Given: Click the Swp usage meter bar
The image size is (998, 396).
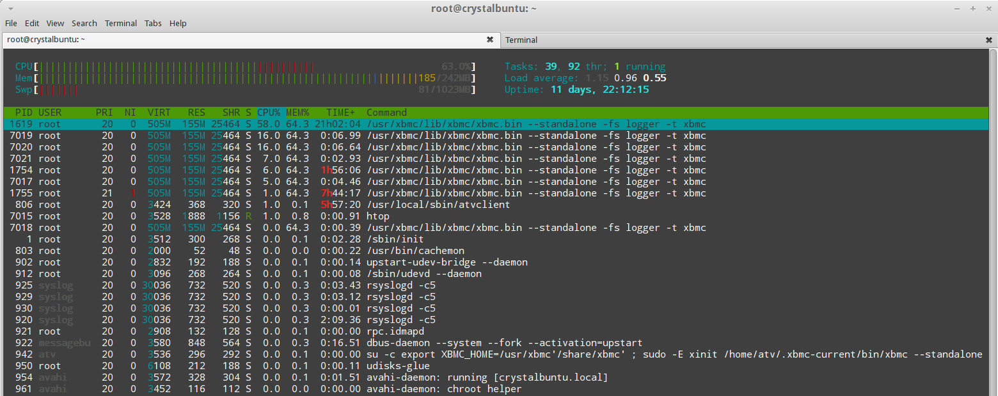Looking at the screenshot, I should pos(246,90).
